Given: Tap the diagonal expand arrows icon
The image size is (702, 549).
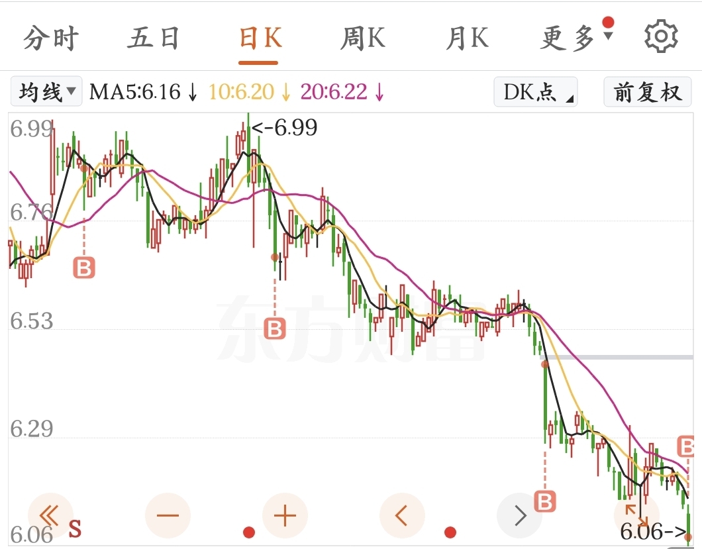Looking at the screenshot, I should [x=636, y=515].
